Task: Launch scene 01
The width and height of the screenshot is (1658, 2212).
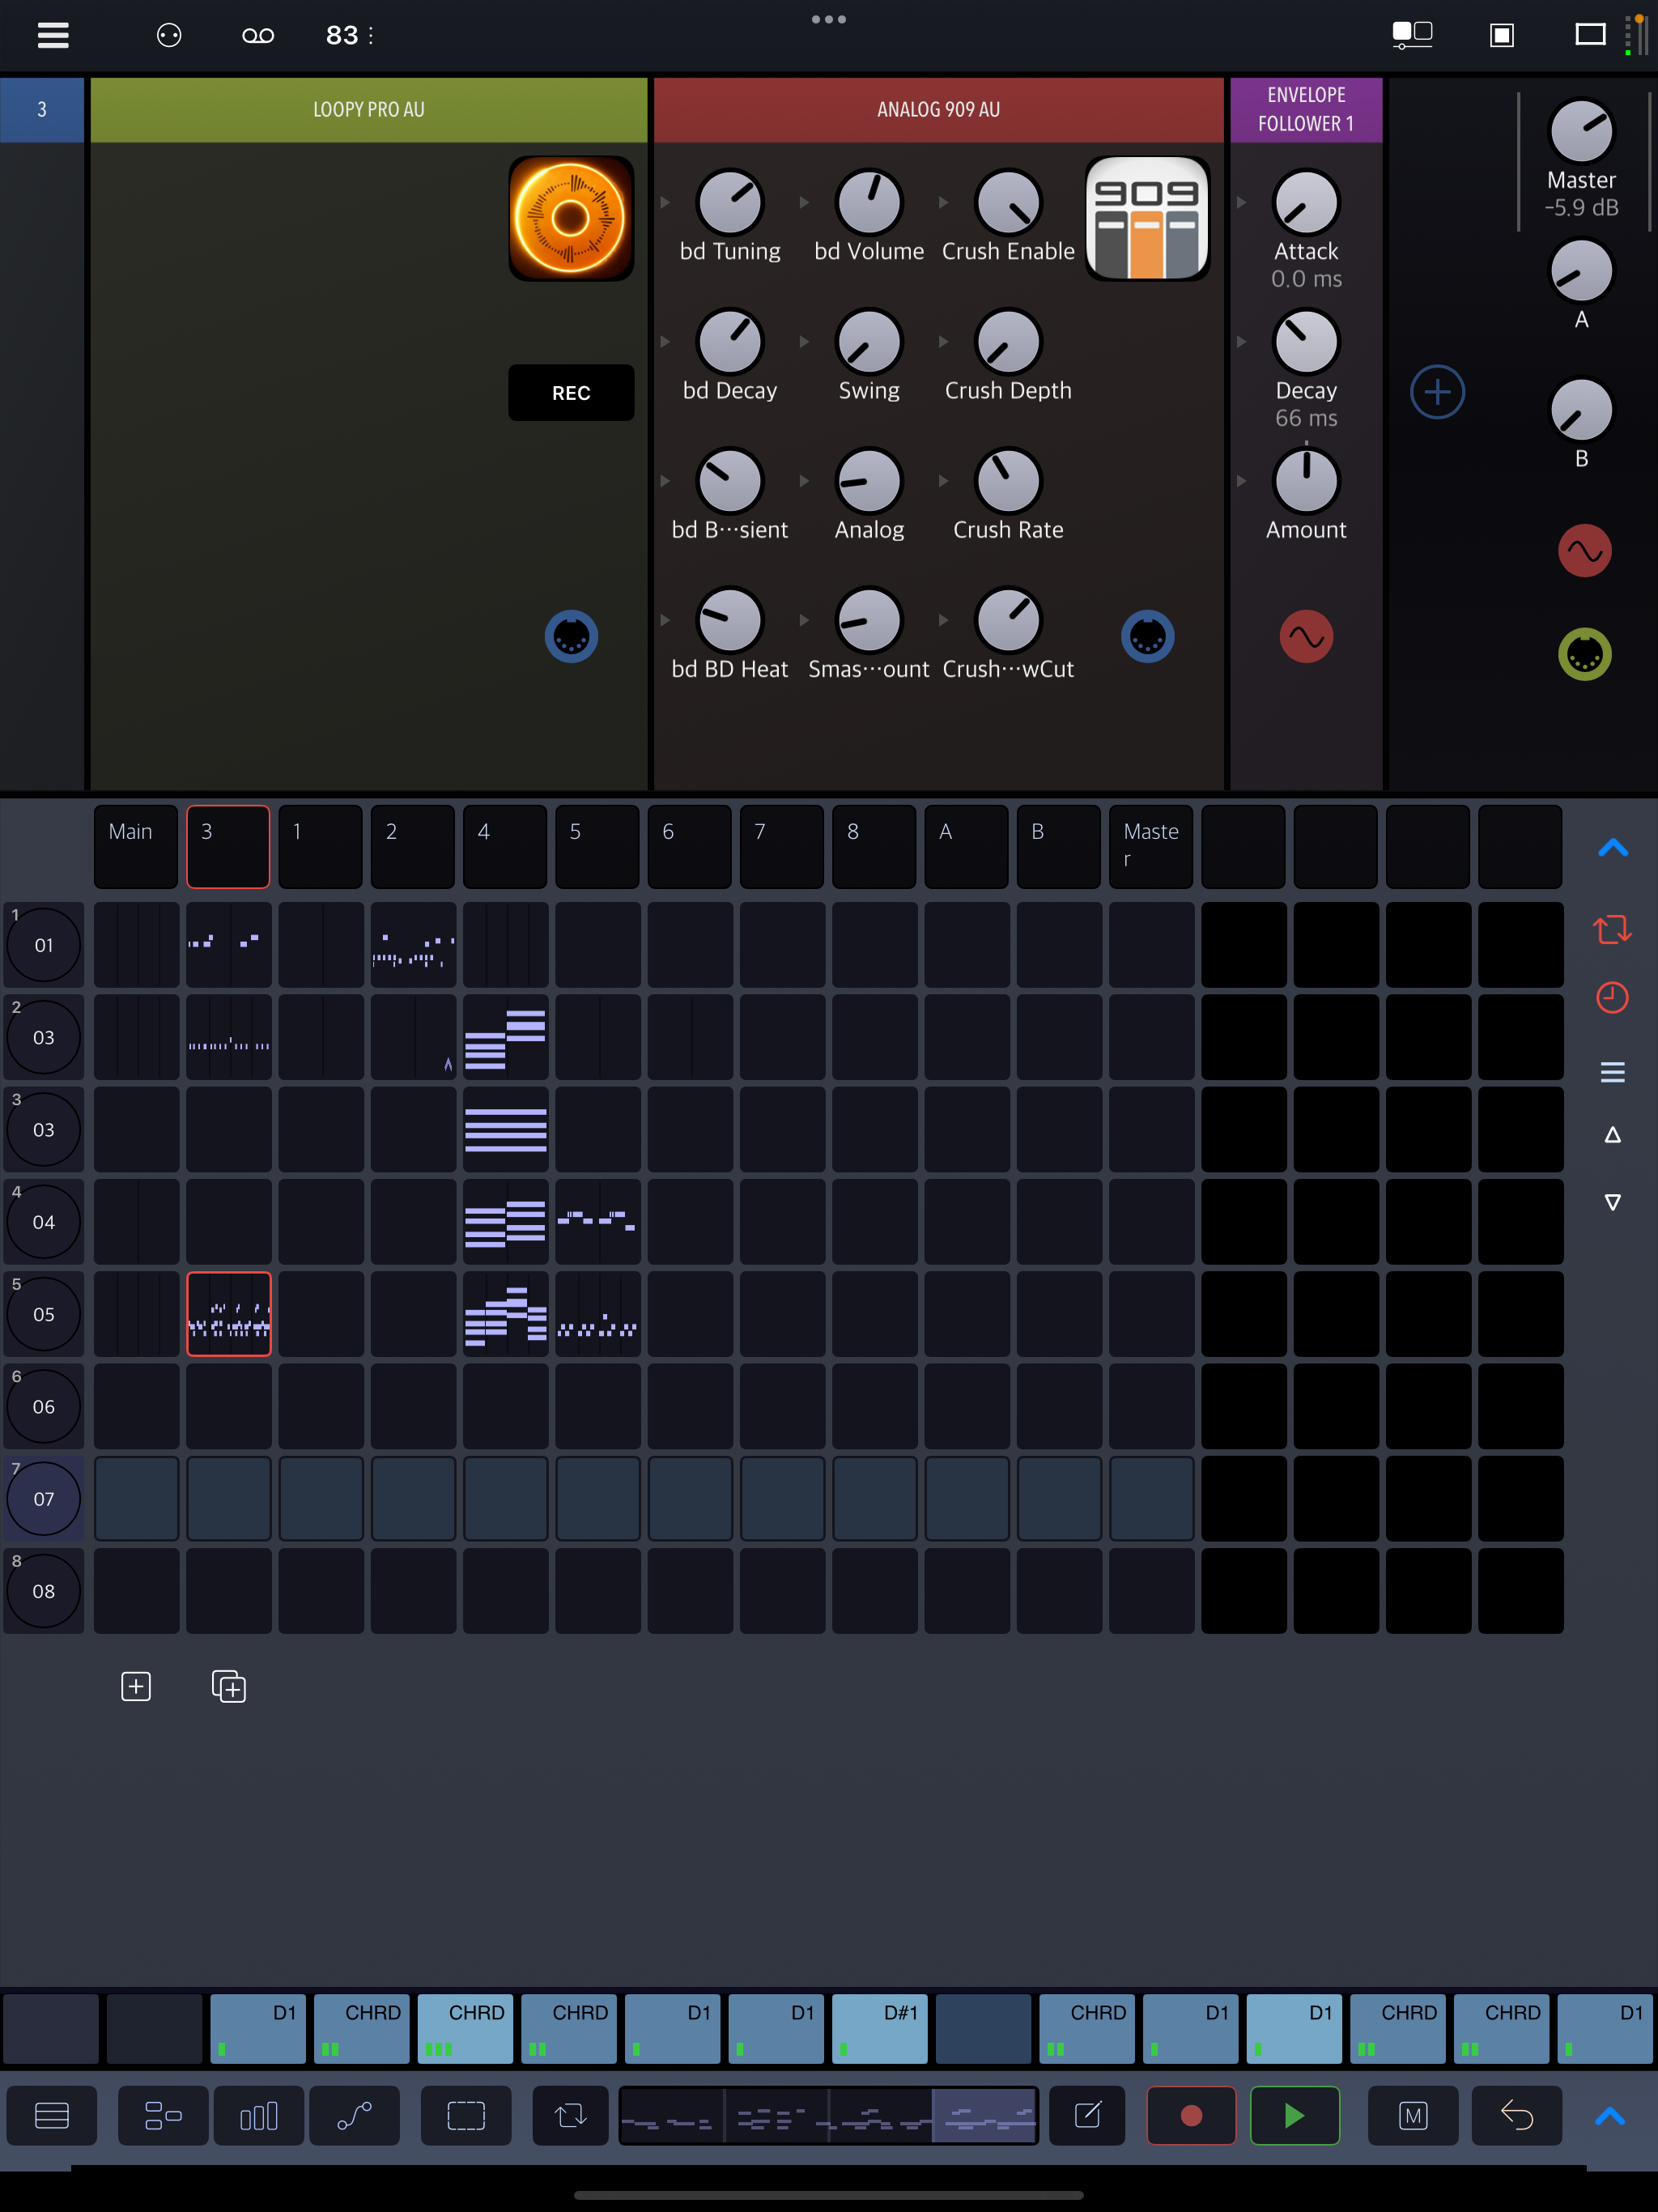Action: (x=43, y=945)
